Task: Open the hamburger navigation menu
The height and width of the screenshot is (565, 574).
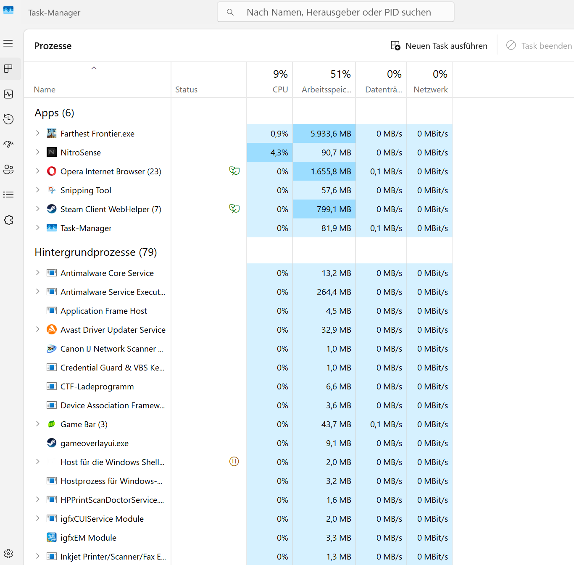Action: [8, 43]
